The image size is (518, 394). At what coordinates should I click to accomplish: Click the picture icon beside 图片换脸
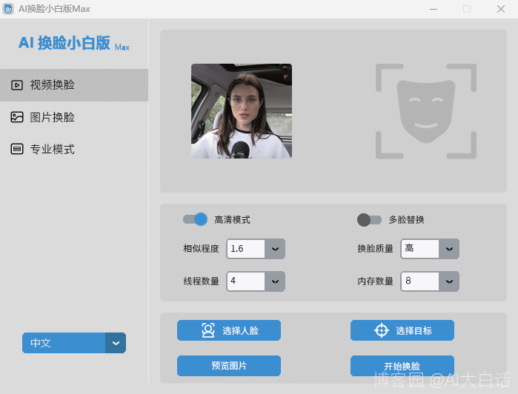(17, 117)
